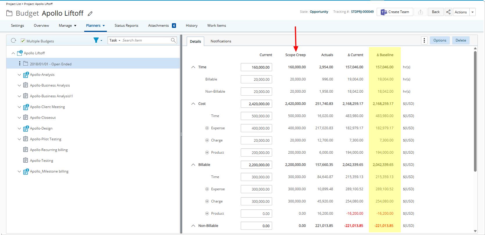
Task: Click the Apollo-Design task icon
Action: click(x=26, y=128)
